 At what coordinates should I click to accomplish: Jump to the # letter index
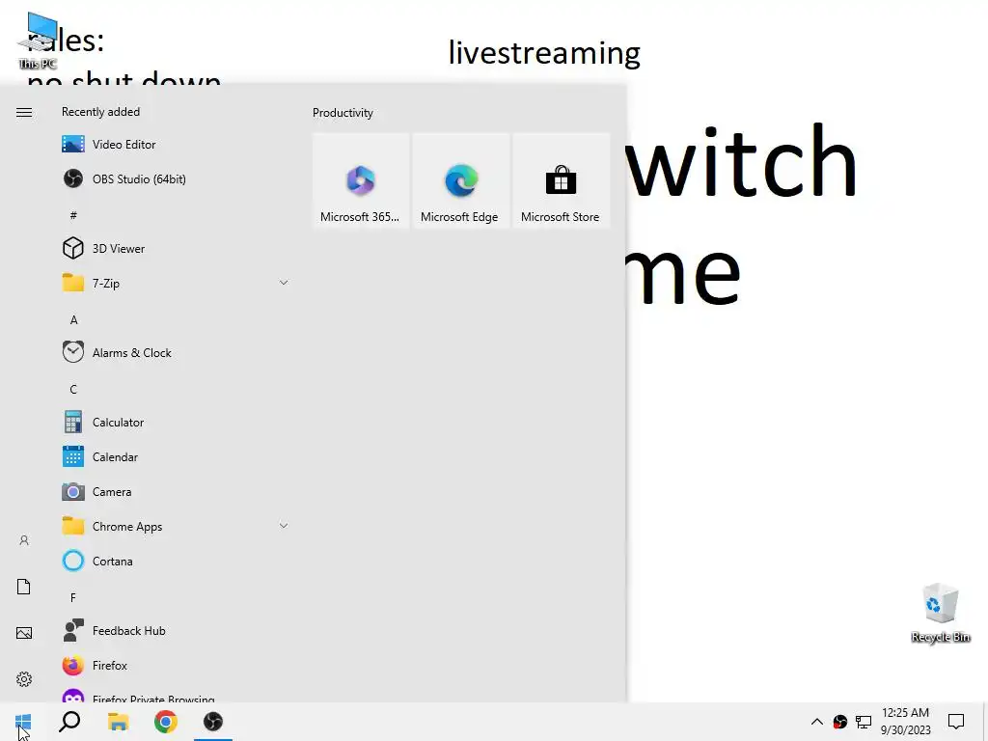point(73,215)
